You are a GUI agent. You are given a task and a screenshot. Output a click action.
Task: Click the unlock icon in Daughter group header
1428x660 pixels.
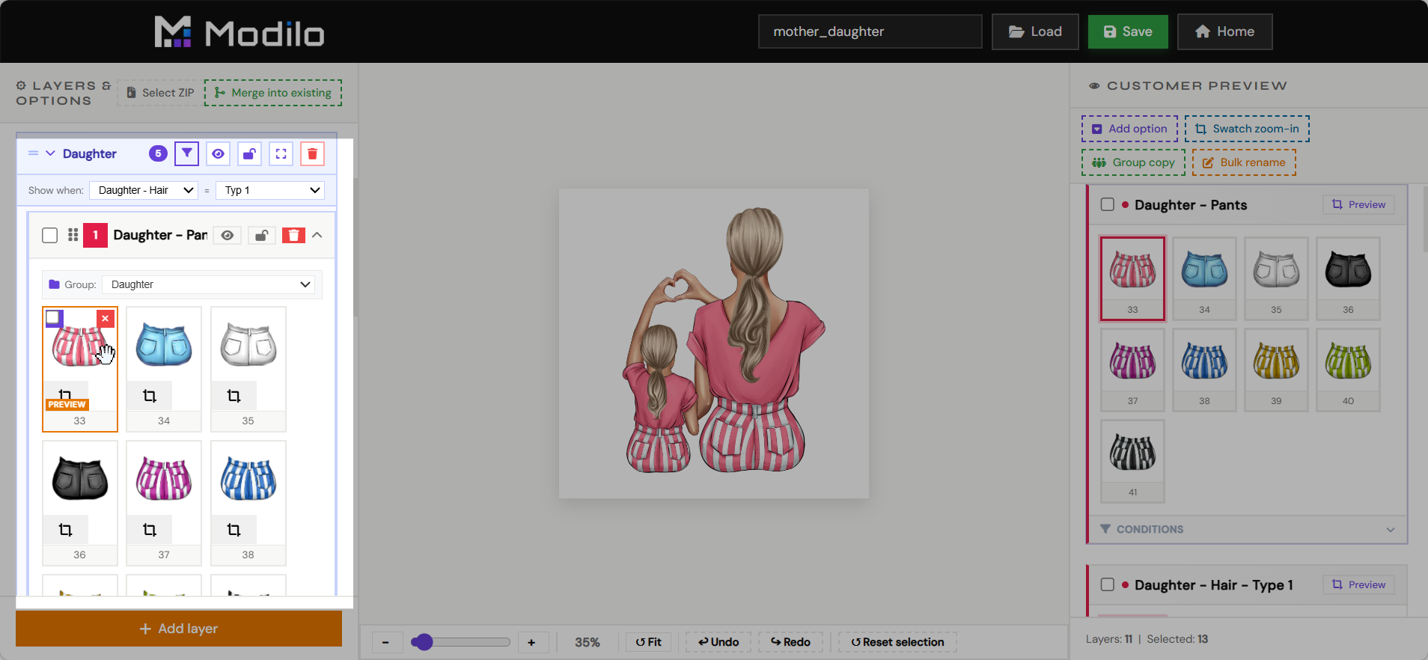(x=249, y=153)
